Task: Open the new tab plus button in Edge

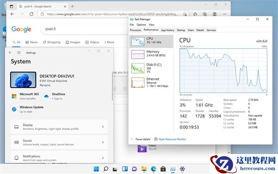Action: 72,6
